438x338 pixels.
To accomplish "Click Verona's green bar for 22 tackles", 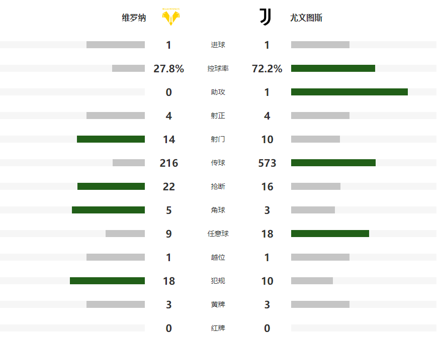I will [x=111, y=186].
